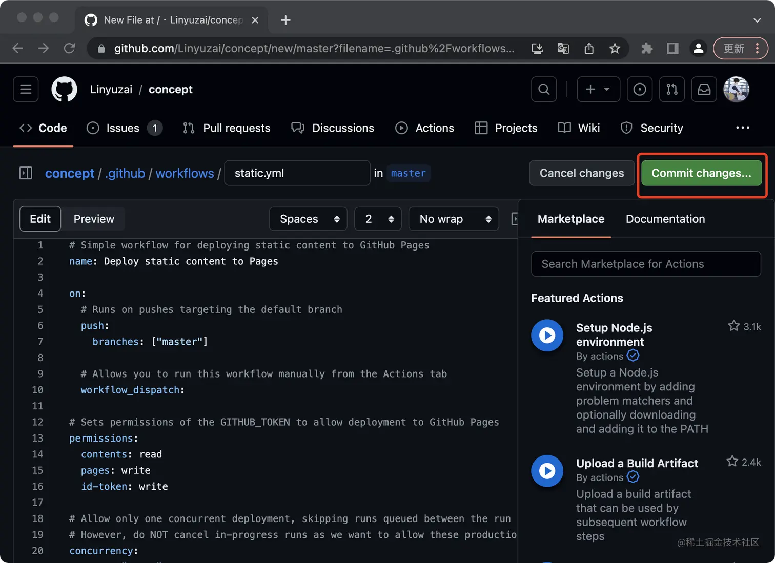This screenshot has height=563, width=775.
Task: Open the issues inbox icon in header
Action: pyautogui.click(x=640, y=89)
